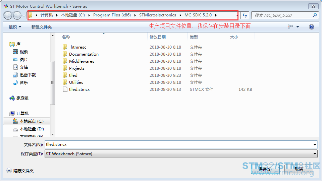Screen dimensions: 322x181
Task: Sort by 名称 column header
Action: [66, 37]
